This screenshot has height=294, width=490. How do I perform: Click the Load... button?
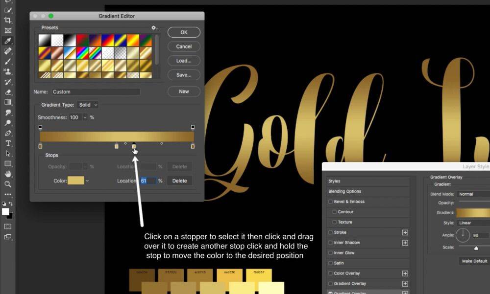click(x=184, y=61)
